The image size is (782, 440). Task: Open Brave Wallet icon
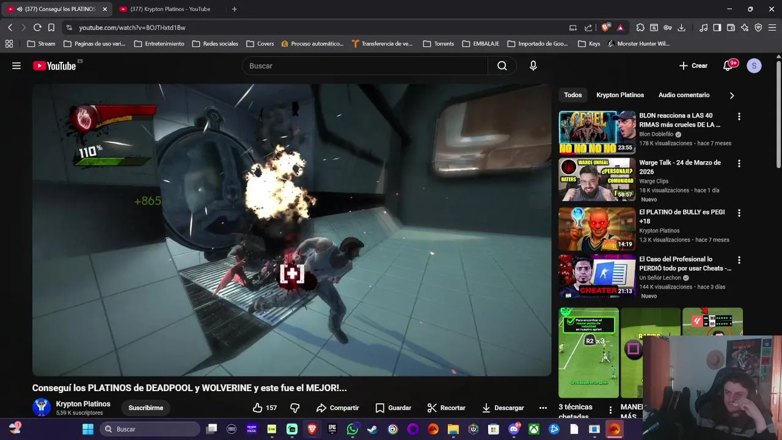pyautogui.click(x=731, y=28)
